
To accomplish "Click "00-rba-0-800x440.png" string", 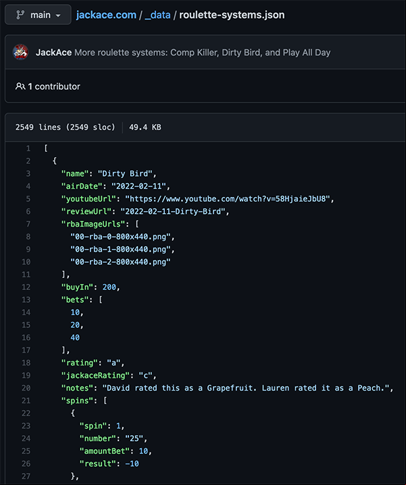I will [x=120, y=237].
